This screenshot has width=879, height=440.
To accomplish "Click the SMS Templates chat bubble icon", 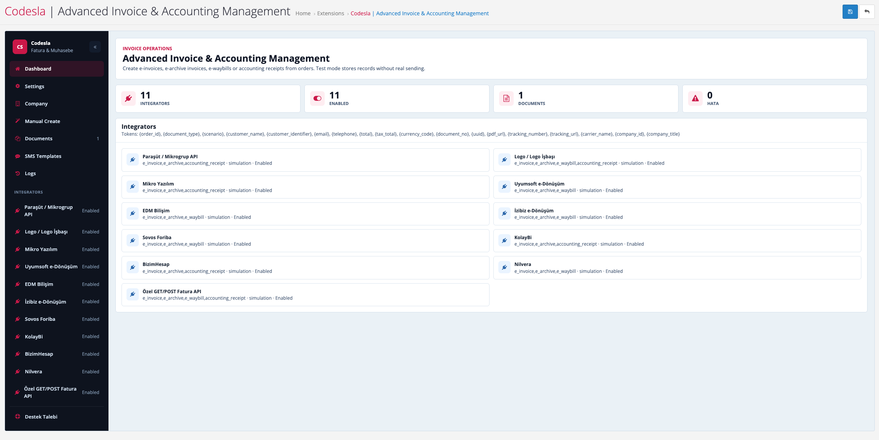I will [x=18, y=156].
